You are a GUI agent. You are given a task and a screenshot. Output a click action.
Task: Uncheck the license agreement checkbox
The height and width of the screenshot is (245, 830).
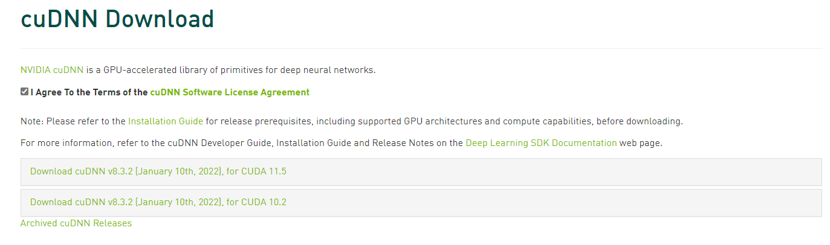(x=24, y=92)
